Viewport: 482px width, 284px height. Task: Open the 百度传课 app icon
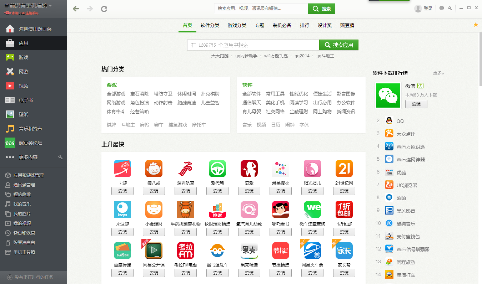pos(122,251)
